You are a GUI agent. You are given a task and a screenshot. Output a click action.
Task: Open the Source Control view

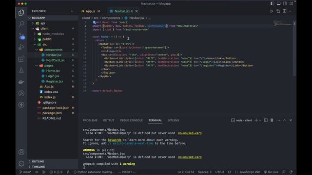pos(21,36)
